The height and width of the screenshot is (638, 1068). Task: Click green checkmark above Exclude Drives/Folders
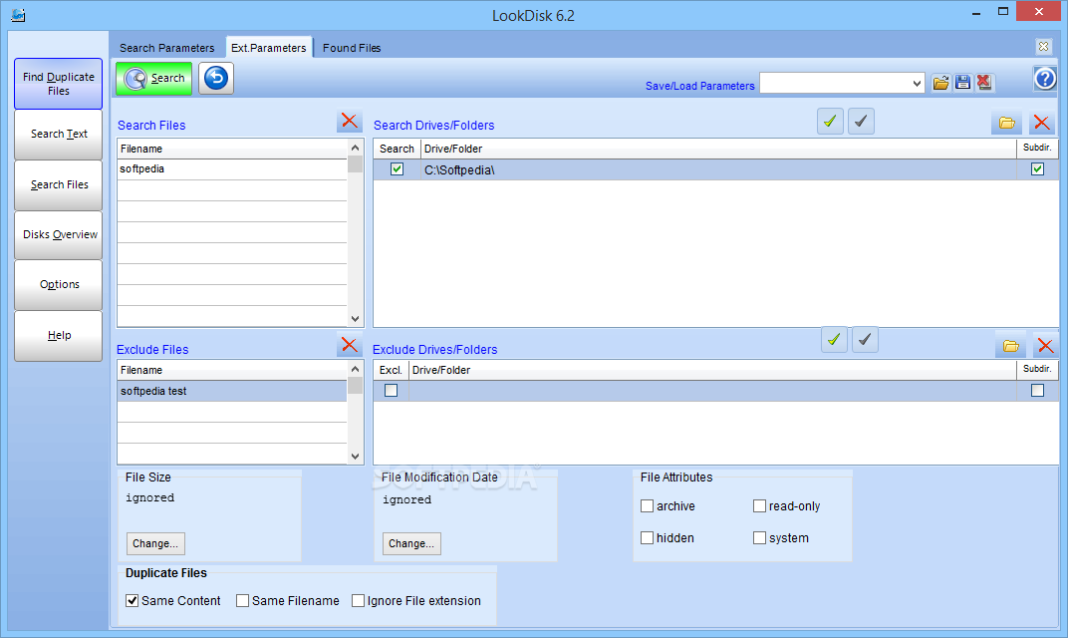[834, 340]
